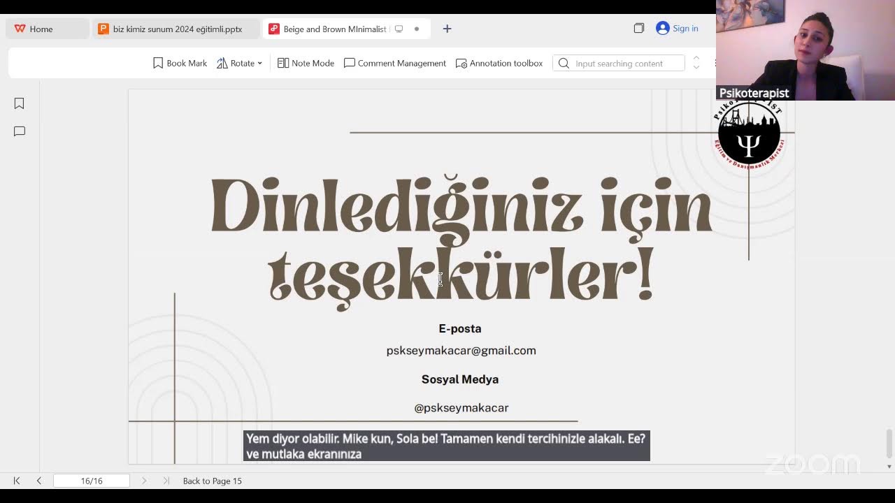895x503 pixels.
Task: Open bookmarks panel in left sidebar
Action: click(20, 103)
